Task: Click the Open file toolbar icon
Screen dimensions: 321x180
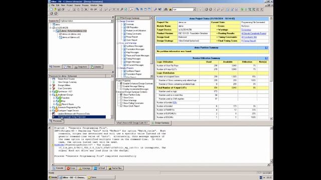Action: pos(55,9)
